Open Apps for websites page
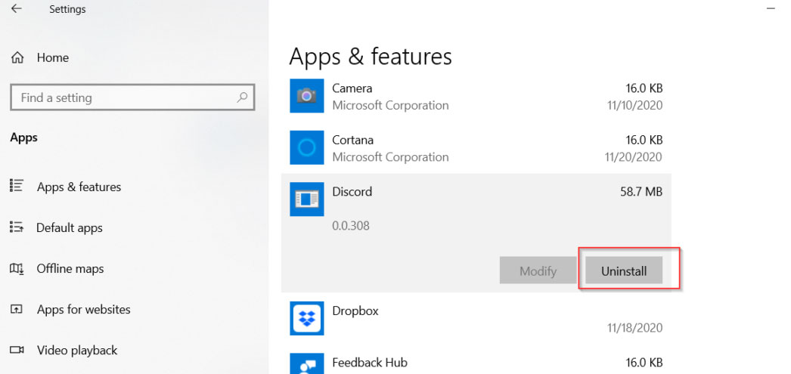791x374 pixels. pos(84,310)
